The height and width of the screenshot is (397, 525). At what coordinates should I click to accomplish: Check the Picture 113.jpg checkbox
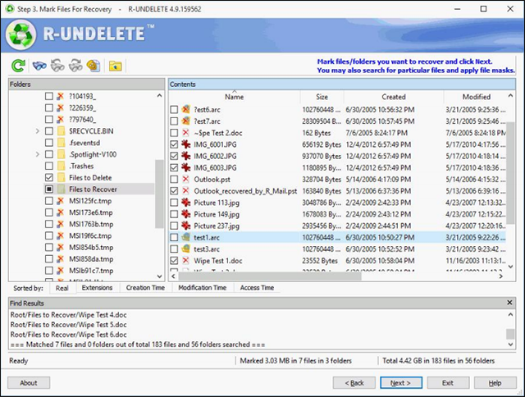(174, 203)
